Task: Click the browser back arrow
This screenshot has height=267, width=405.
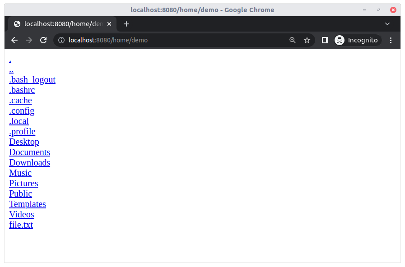Action: tap(14, 40)
